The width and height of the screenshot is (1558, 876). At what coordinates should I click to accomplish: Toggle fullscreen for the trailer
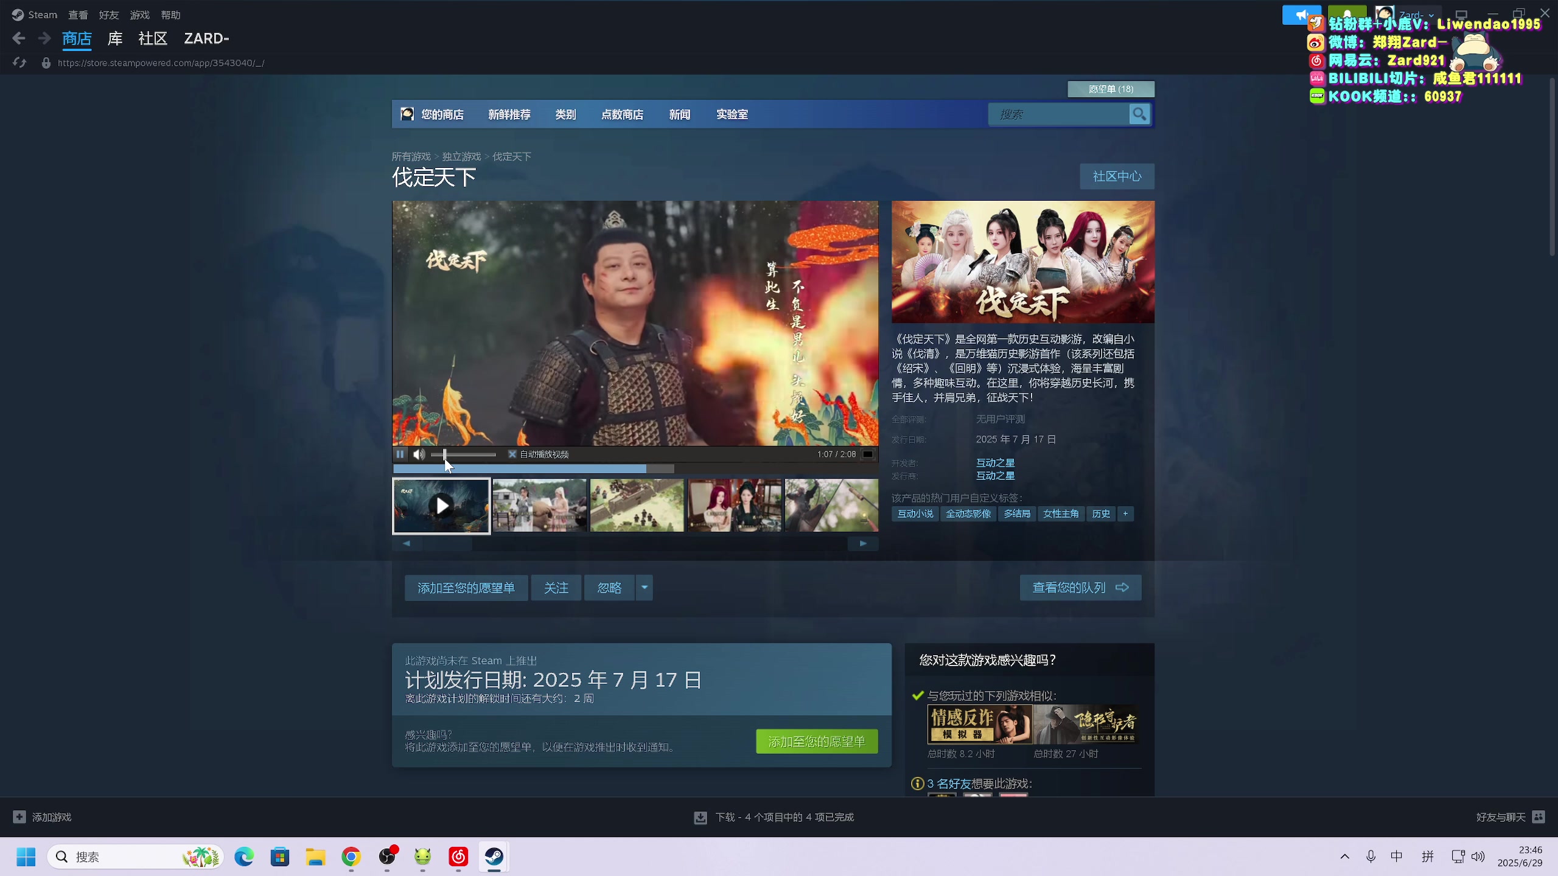(x=868, y=454)
